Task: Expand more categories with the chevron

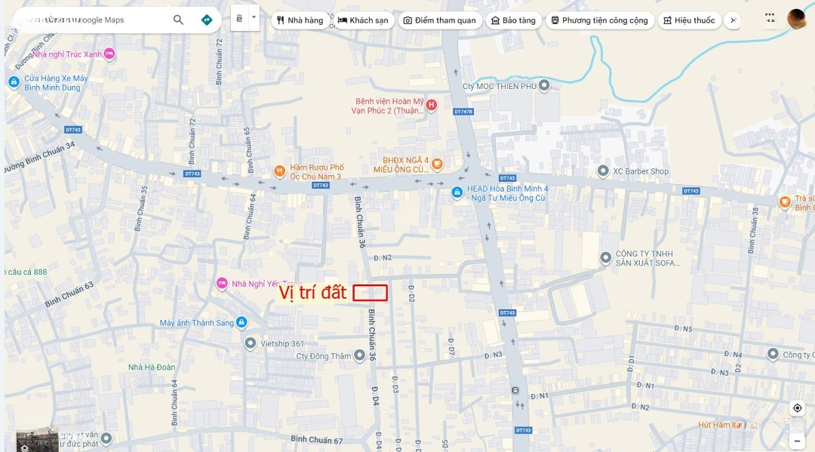Action: coord(732,20)
